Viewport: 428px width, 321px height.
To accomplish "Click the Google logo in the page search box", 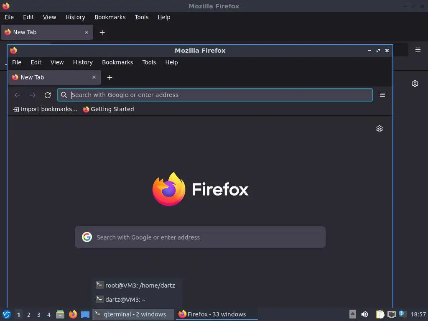I will click(87, 237).
